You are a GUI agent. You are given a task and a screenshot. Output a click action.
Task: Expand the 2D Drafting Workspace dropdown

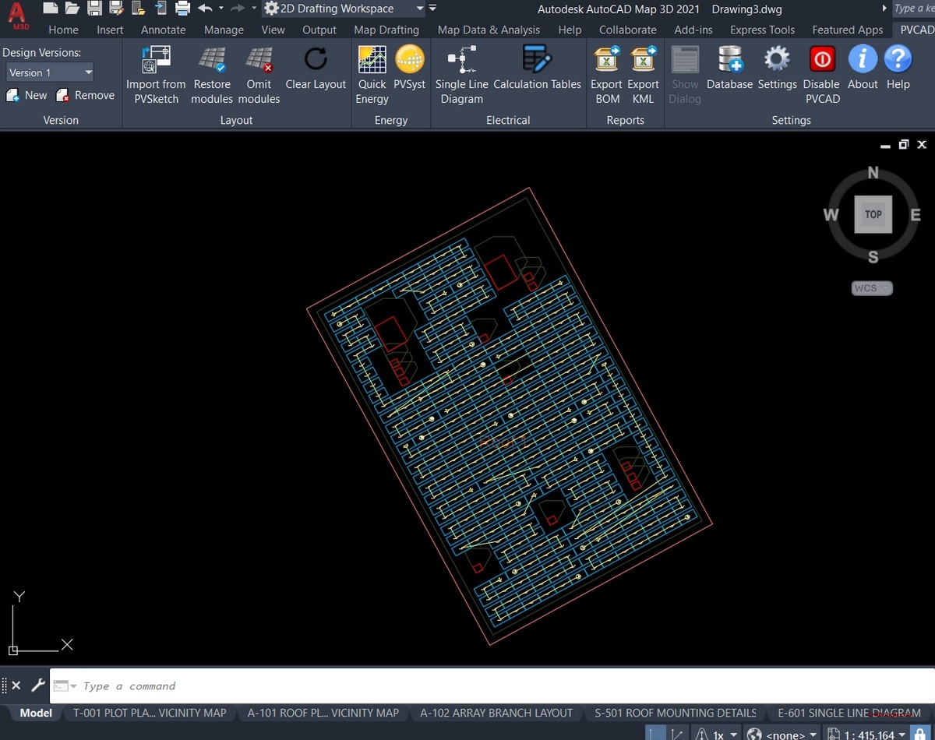pyautogui.click(x=419, y=9)
